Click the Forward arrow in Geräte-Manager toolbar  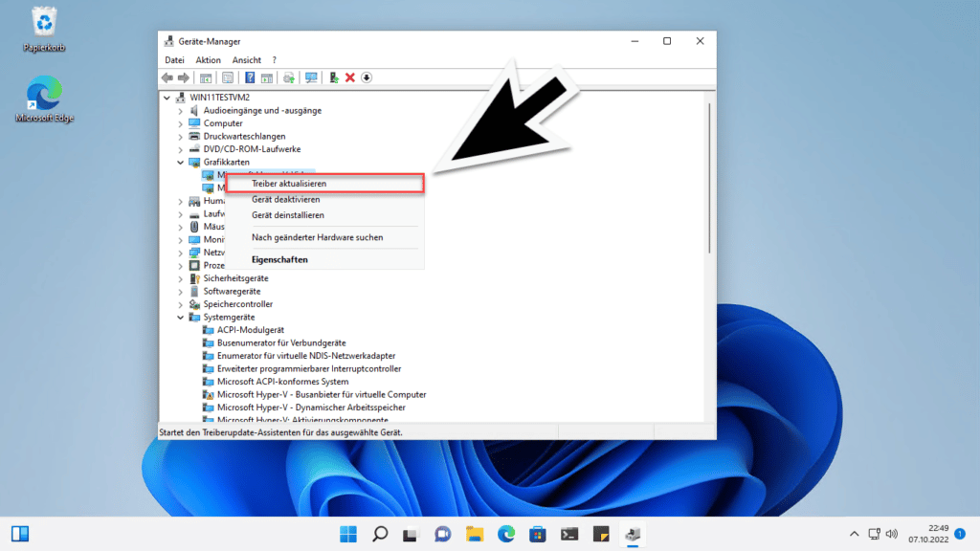click(x=183, y=77)
